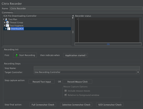Click the left-pointing split pane arrow
The width and height of the screenshot is (143, 109).
tap(73, 16)
